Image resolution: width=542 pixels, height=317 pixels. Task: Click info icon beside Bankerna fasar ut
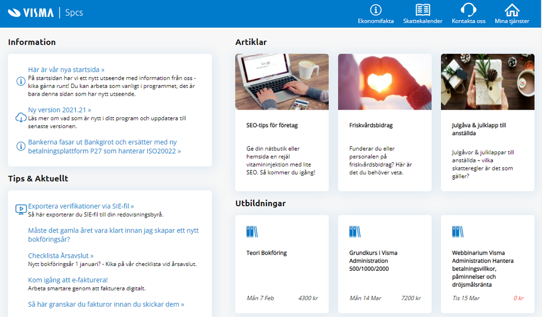[21, 147]
